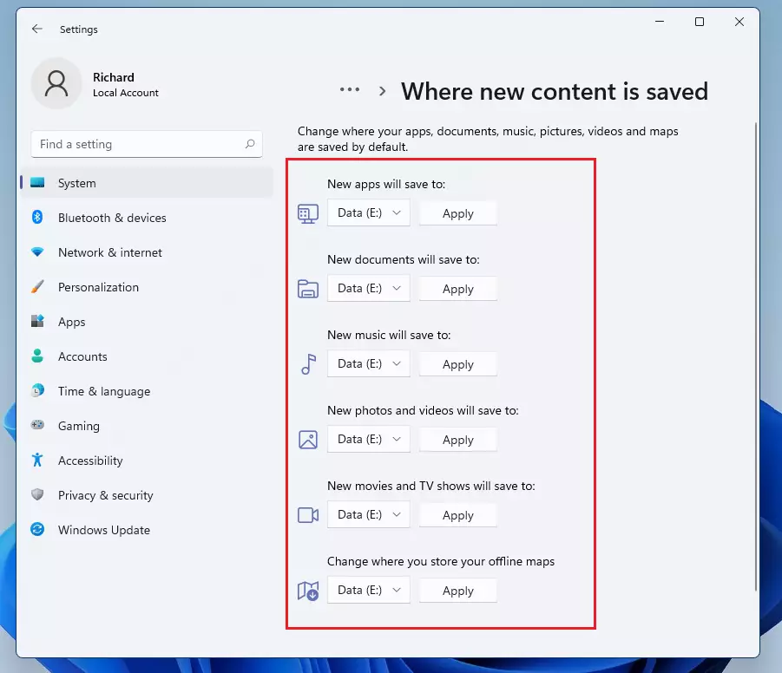
Task: Apply the photos and videos save location
Action: pyautogui.click(x=457, y=439)
